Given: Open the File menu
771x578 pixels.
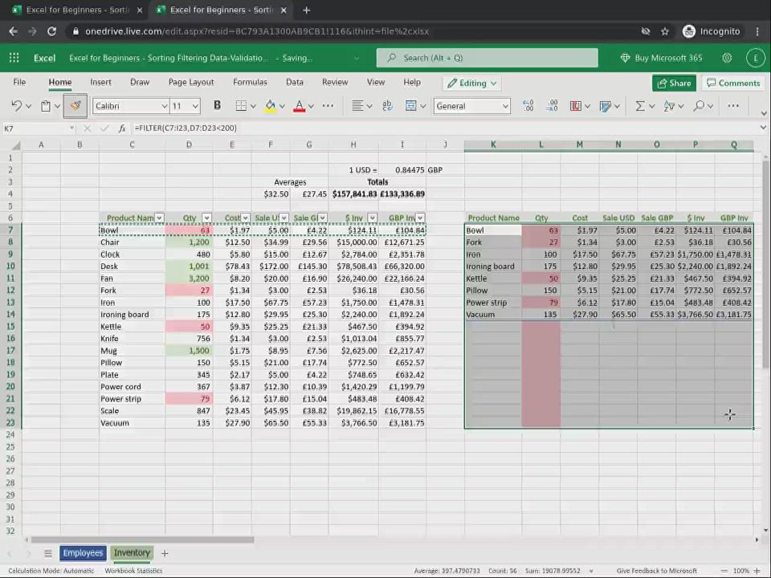Looking at the screenshot, I should [19, 82].
